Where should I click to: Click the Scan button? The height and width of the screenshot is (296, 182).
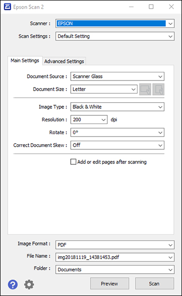[154, 283]
